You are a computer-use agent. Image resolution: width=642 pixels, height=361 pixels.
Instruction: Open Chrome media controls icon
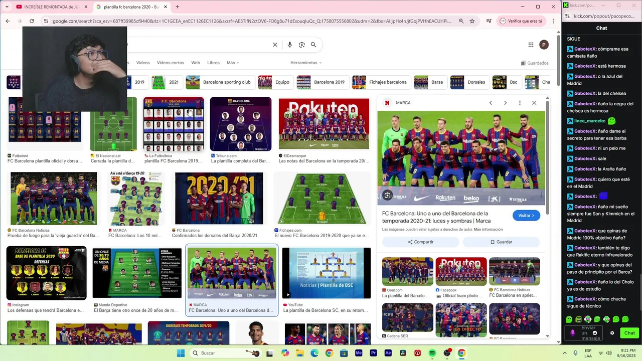[x=489, y=21]
